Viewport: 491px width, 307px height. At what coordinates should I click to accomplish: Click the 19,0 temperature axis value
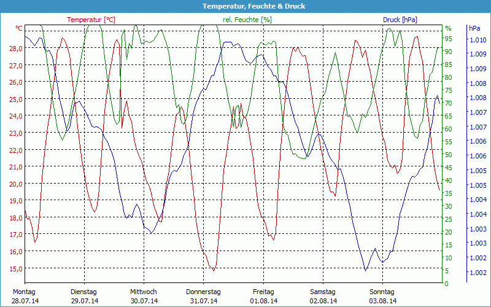16,201
